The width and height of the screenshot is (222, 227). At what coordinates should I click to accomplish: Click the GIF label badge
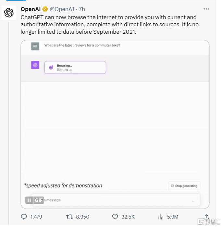[39, 200]
